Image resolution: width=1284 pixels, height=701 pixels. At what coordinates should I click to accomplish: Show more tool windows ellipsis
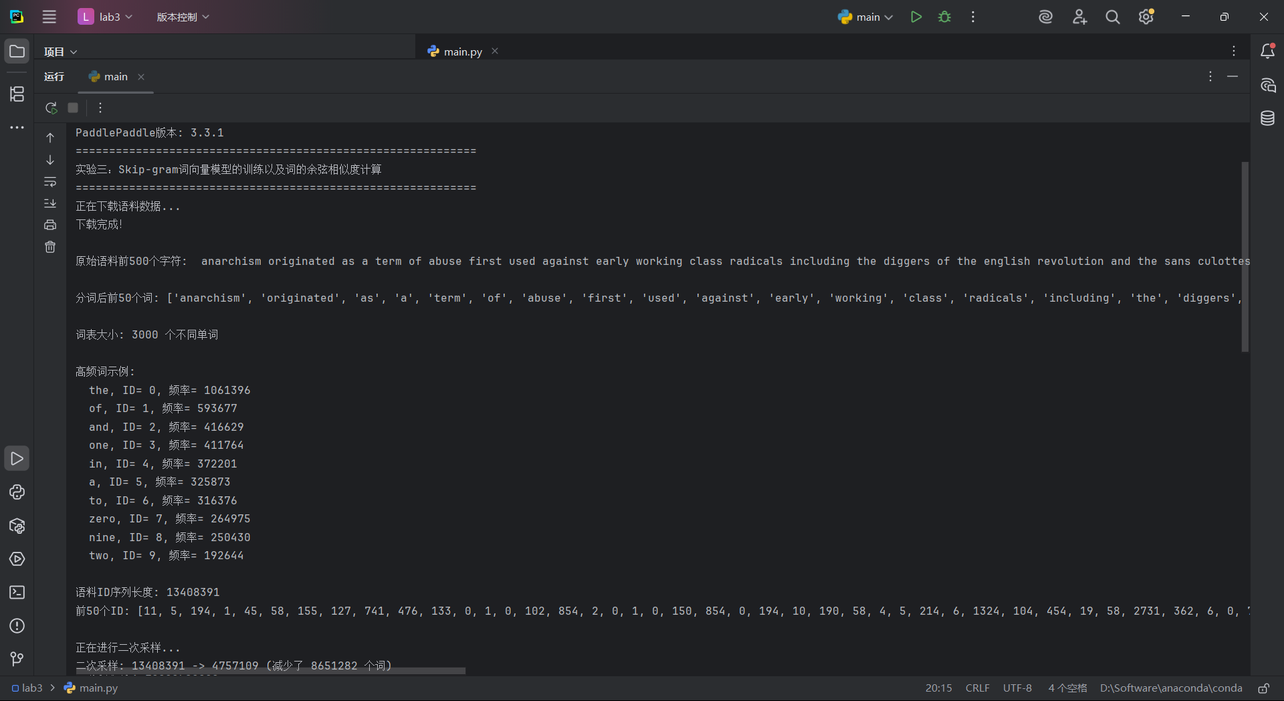(17, 127)
